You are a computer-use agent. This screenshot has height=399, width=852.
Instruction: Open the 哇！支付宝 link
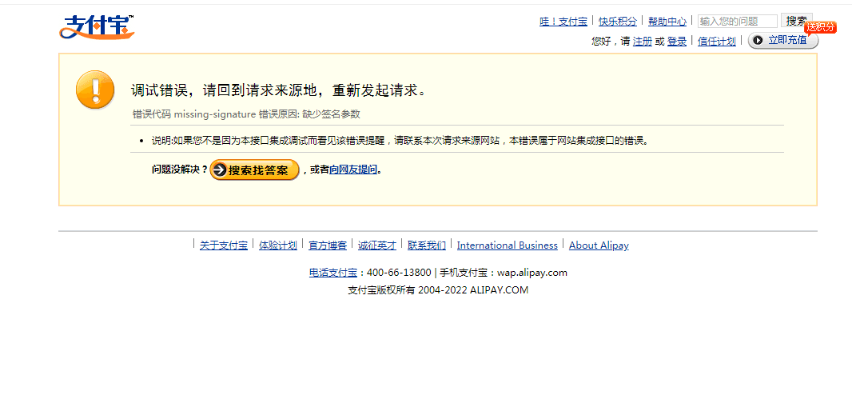[563, 22]
